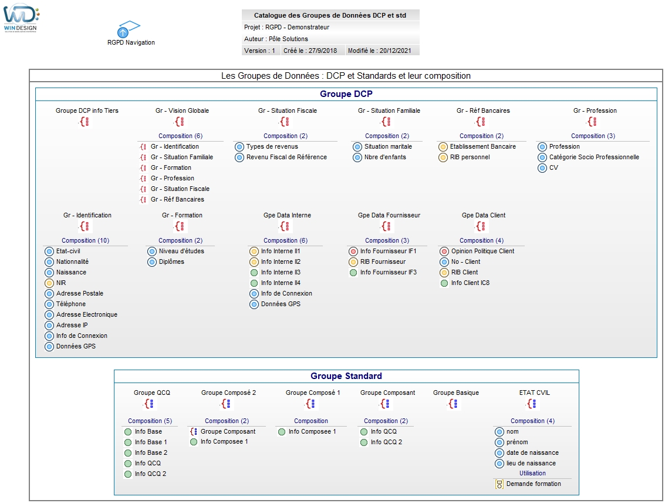Select the CV item under Profession
The image size is (665, 503).
[x=553, y=167]
